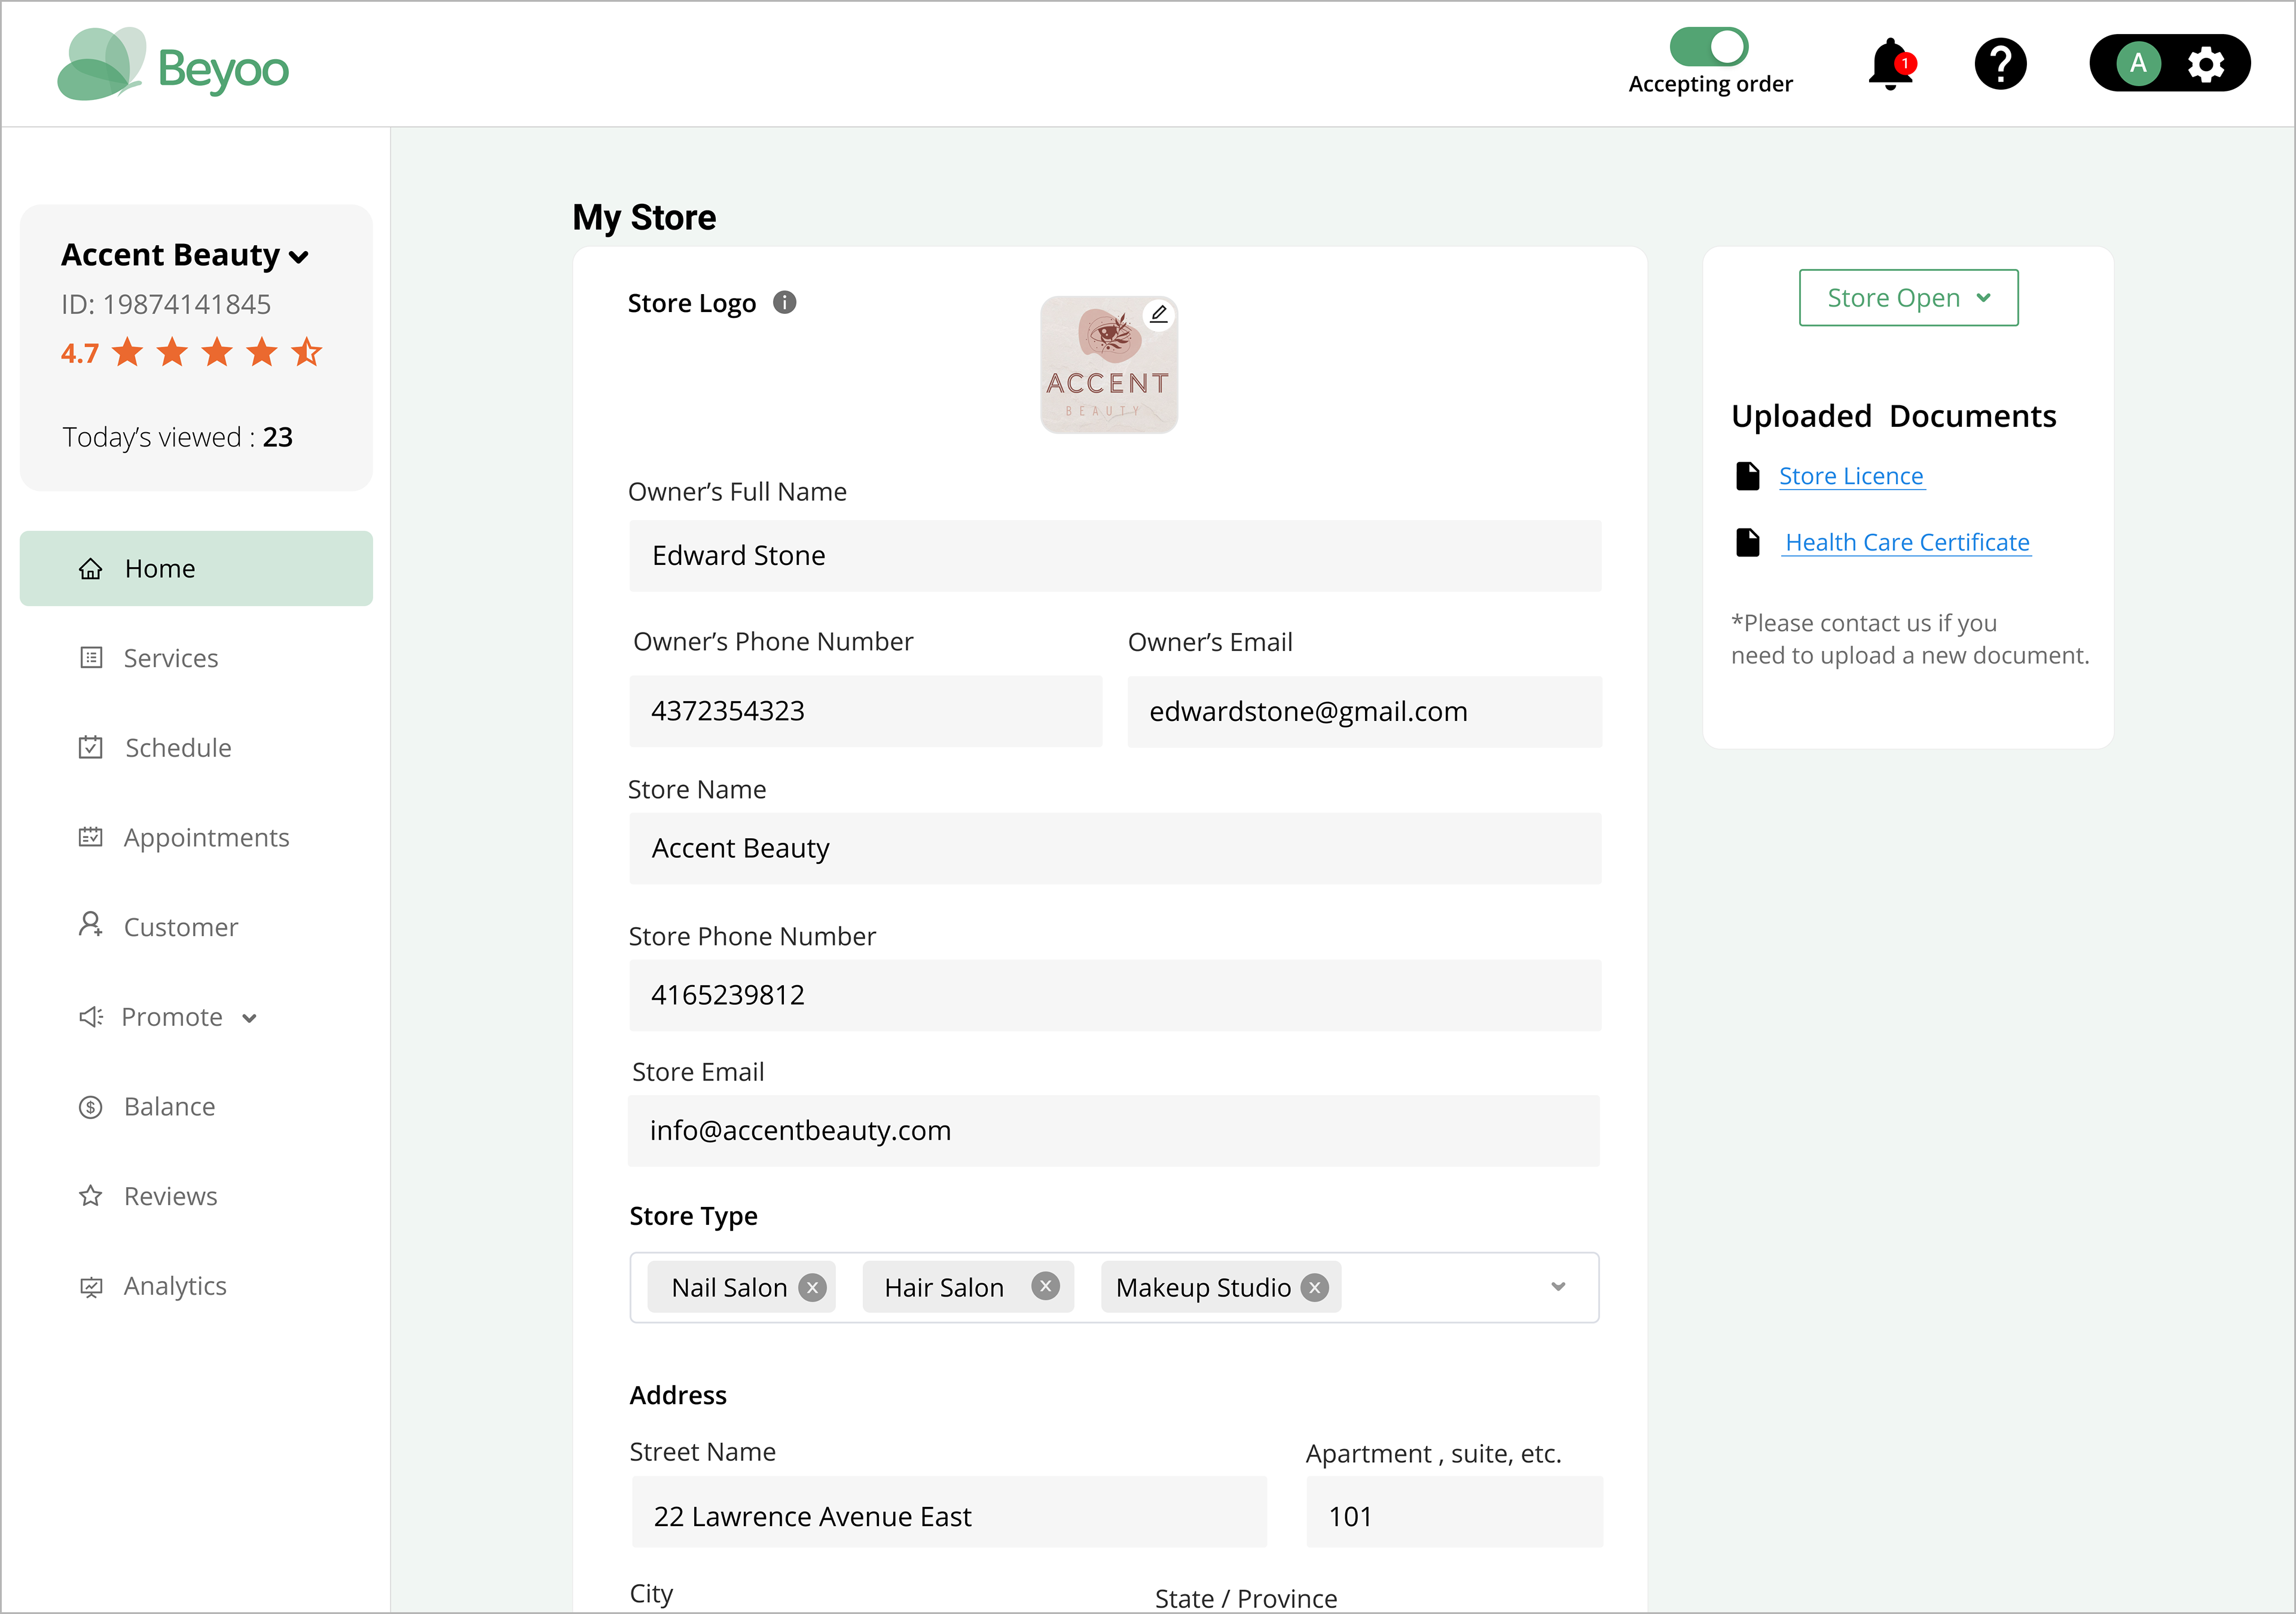Click the Appointments calendar icon

(x=91, y=837)
